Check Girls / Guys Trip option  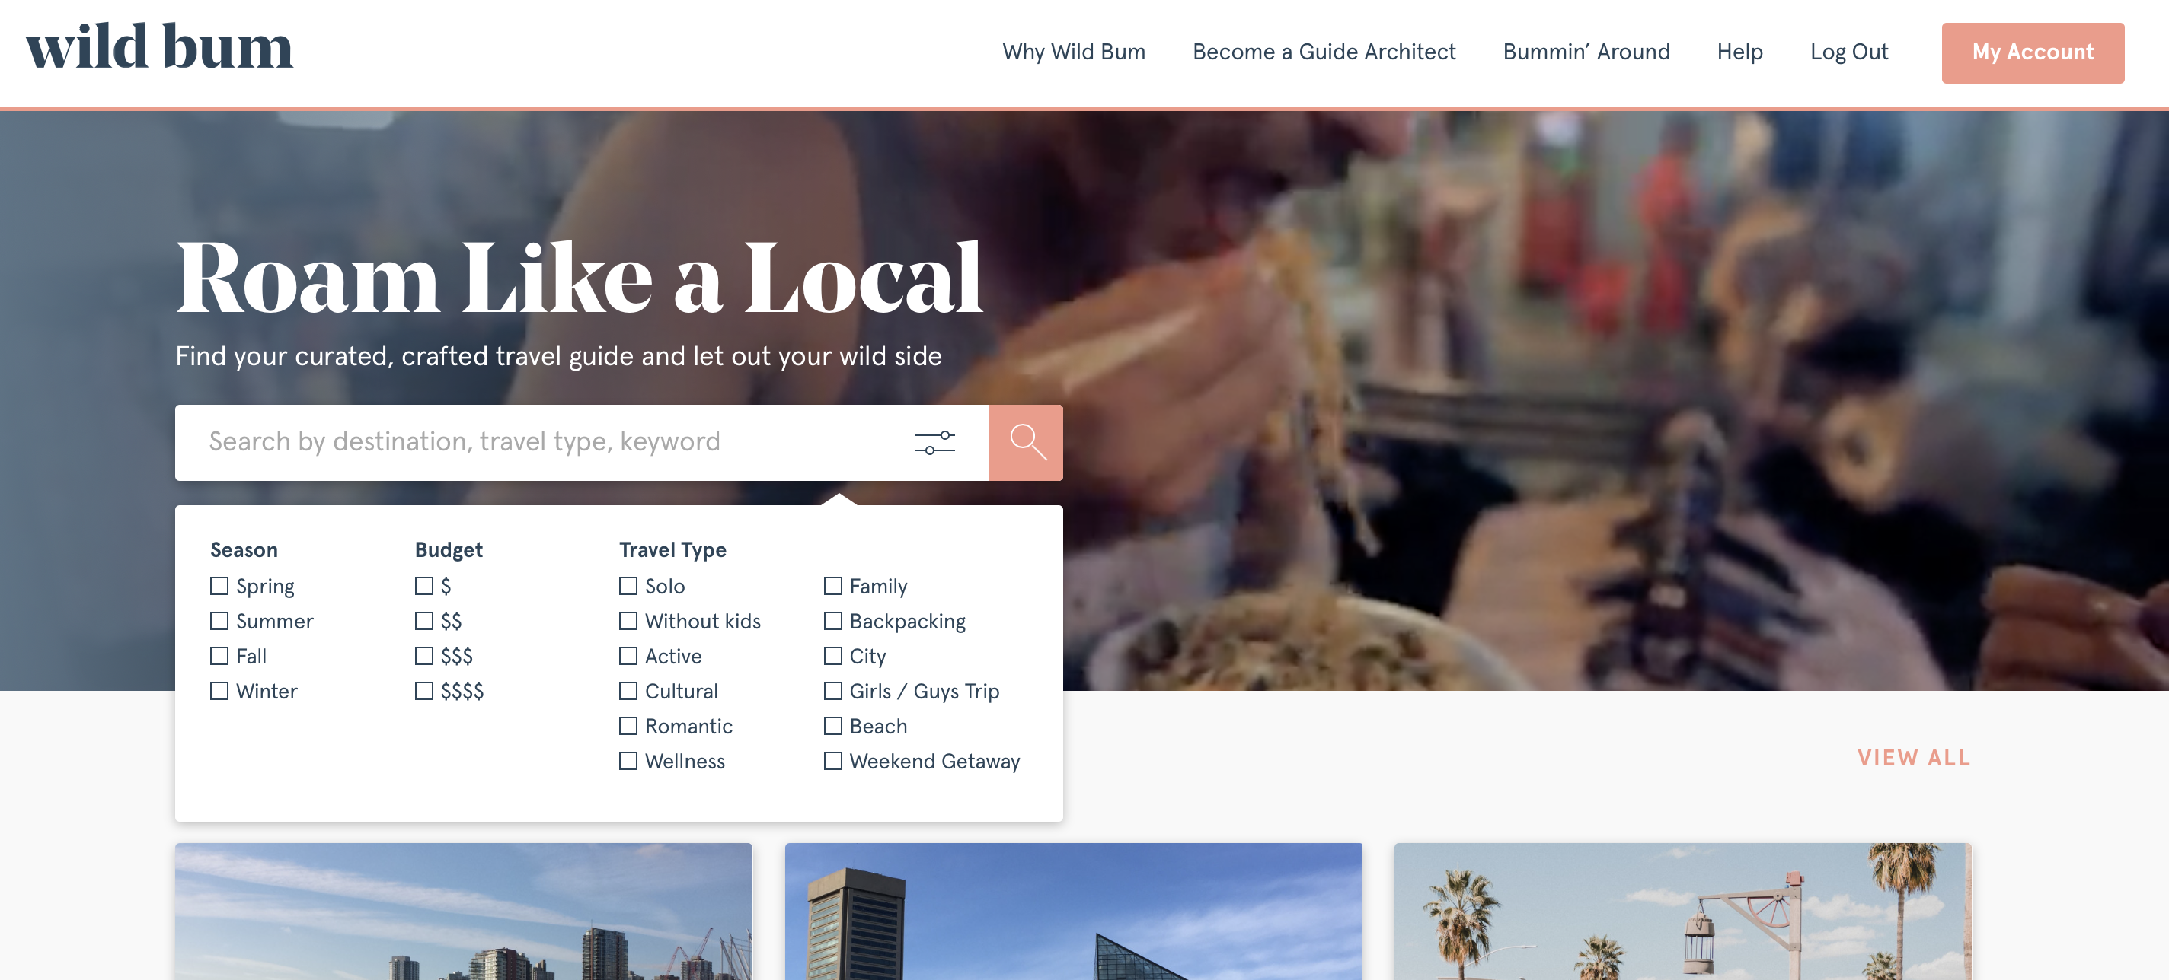(x=832, y=691)
